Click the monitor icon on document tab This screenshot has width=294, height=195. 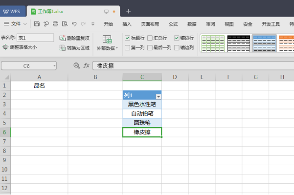[106, 12]
